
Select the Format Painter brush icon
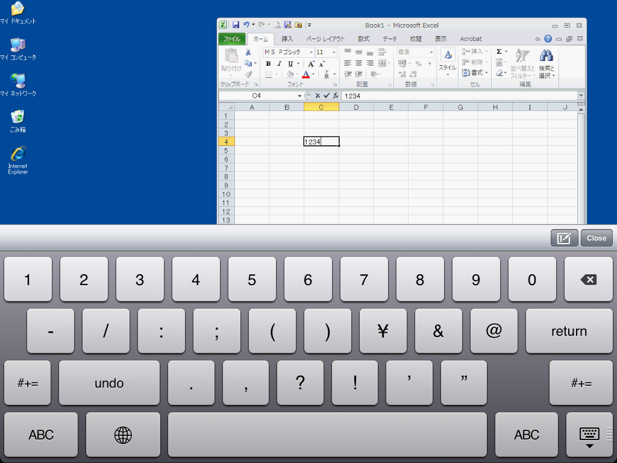coord(248,74)
